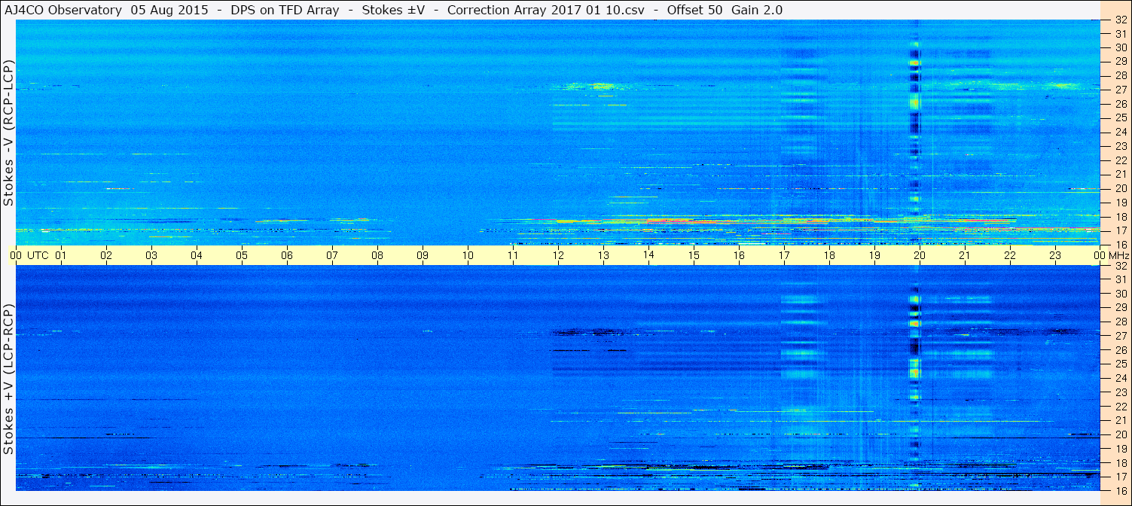
Task: Click the 10 hour time marker
Action: (468, 255)
